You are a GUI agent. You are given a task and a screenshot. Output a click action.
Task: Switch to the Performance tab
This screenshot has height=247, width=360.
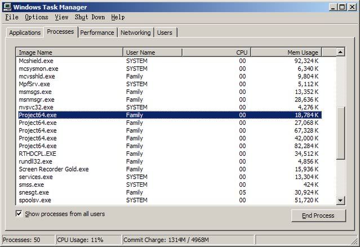coord(97,33)
